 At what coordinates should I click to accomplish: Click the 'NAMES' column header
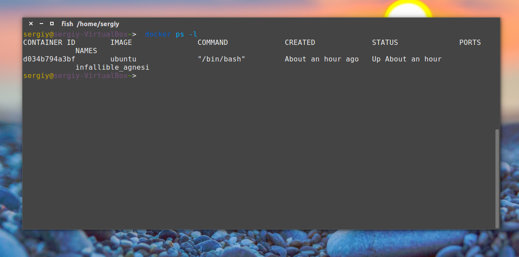click(x=86, y=51)
